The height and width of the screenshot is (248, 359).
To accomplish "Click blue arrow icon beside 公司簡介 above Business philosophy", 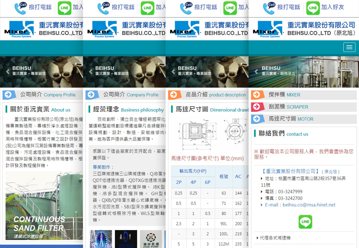I will (92, 95).
